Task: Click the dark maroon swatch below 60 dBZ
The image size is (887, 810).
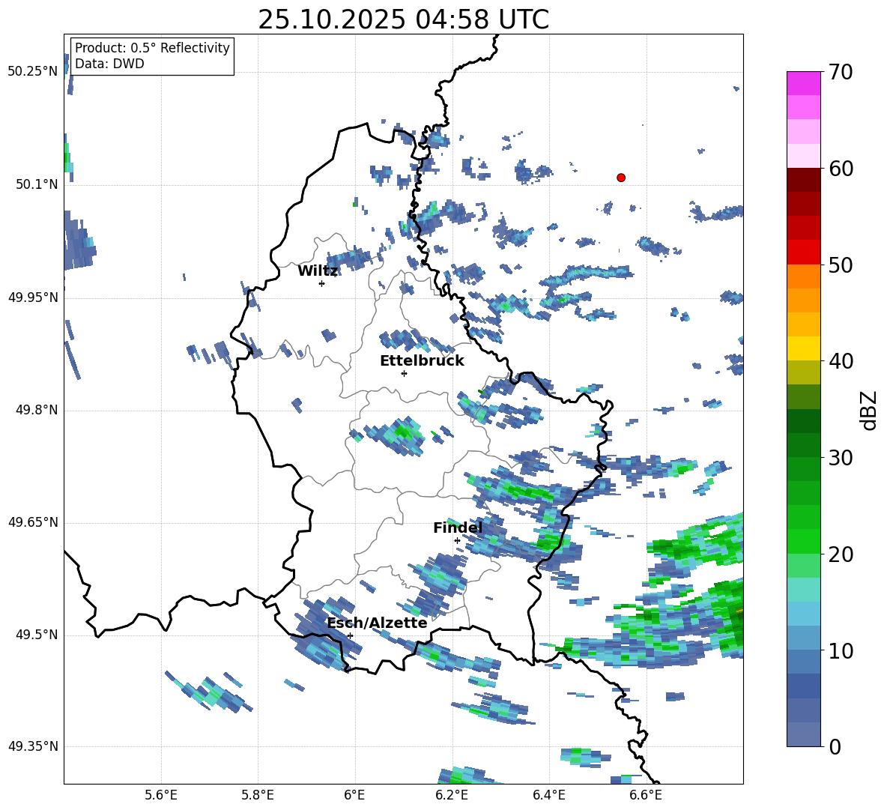Action: [803, 180]
